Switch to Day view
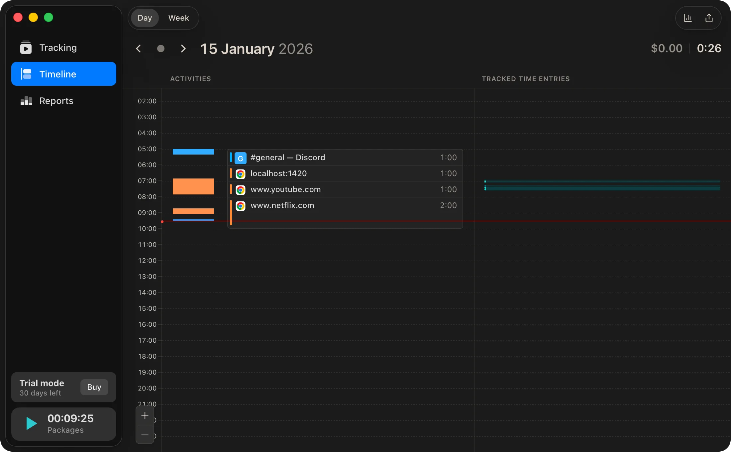731x452 pixels. (145, 18)
